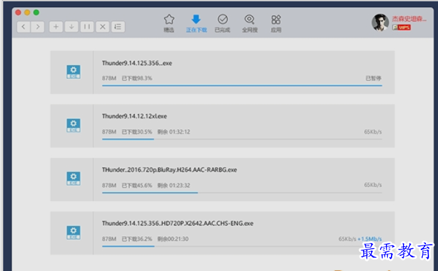Click file icon of Thunder9.14.12.12xl.exe
Image resolution: width=438 pixels, height=271 pixels.
[x=73, y=125]
